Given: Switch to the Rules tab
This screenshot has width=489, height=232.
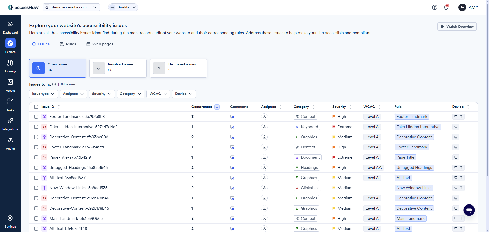Looking at the screenshot, I should [68, 44].
